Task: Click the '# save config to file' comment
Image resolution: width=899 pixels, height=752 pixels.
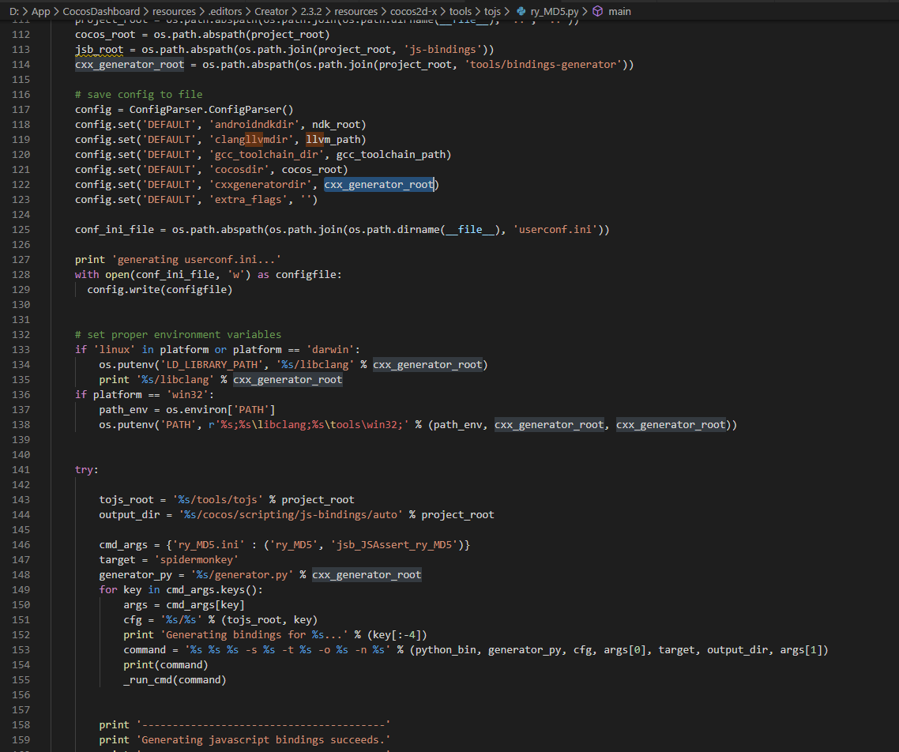Action: pos(139,95)
